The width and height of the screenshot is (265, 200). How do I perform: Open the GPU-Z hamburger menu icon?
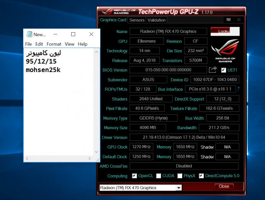click(239, 20)
